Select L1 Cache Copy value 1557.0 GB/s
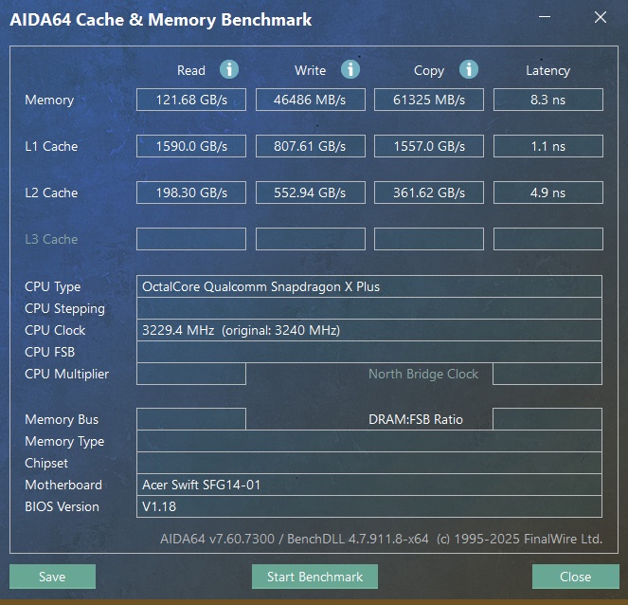 (x=429, y=146)
